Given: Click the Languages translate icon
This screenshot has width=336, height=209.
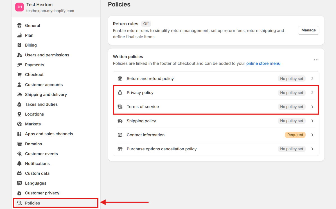Looking at the screenshot, I should pos(19,183).
